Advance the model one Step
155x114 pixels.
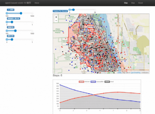(133, 3)
